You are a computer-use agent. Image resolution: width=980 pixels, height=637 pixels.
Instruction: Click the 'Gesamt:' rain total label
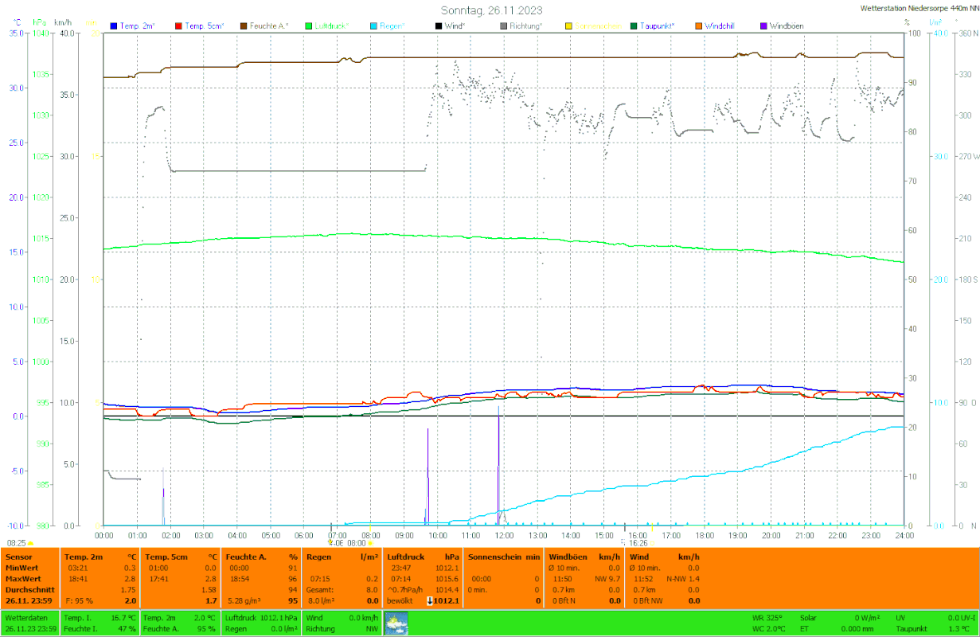pyautogui.click(x=320, y=590)
